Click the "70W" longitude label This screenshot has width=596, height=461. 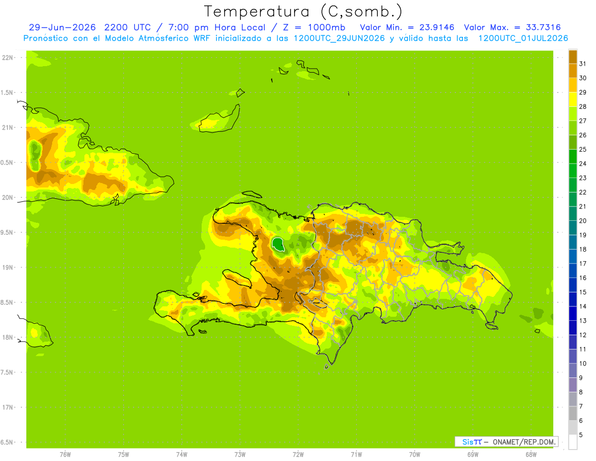pos(415,454)
